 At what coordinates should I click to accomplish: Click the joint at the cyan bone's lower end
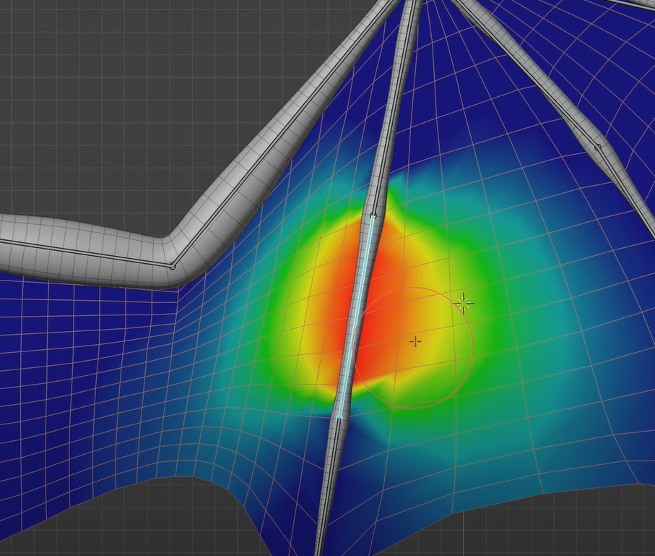(x=339, y=417)
